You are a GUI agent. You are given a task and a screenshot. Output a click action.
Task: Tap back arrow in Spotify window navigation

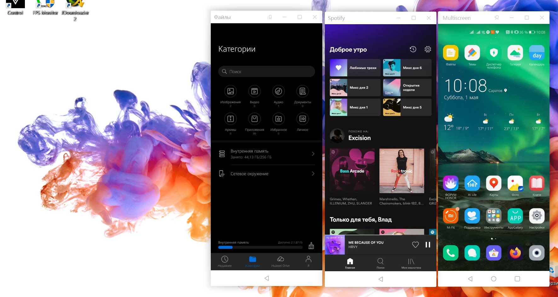(x=381, y=279)
